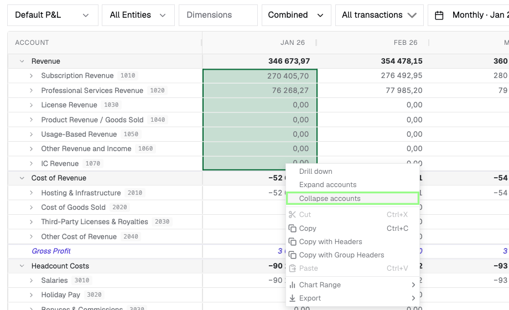Select Feb 26 cell 77 985,20
This screenshot has width=509, height=310.
click(x=373, y=90)
